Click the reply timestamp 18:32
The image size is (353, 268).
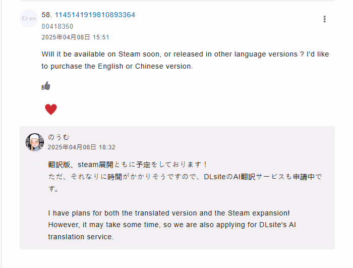pos(82,147)
